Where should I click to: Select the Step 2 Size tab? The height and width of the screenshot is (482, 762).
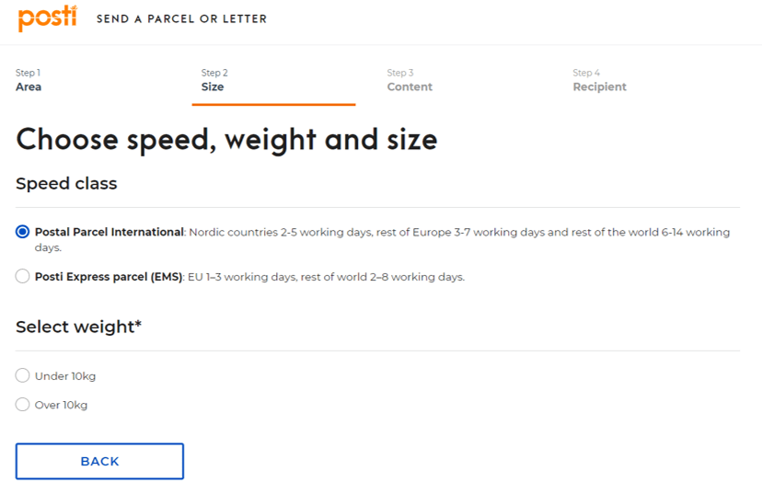[x=214, y=80]
